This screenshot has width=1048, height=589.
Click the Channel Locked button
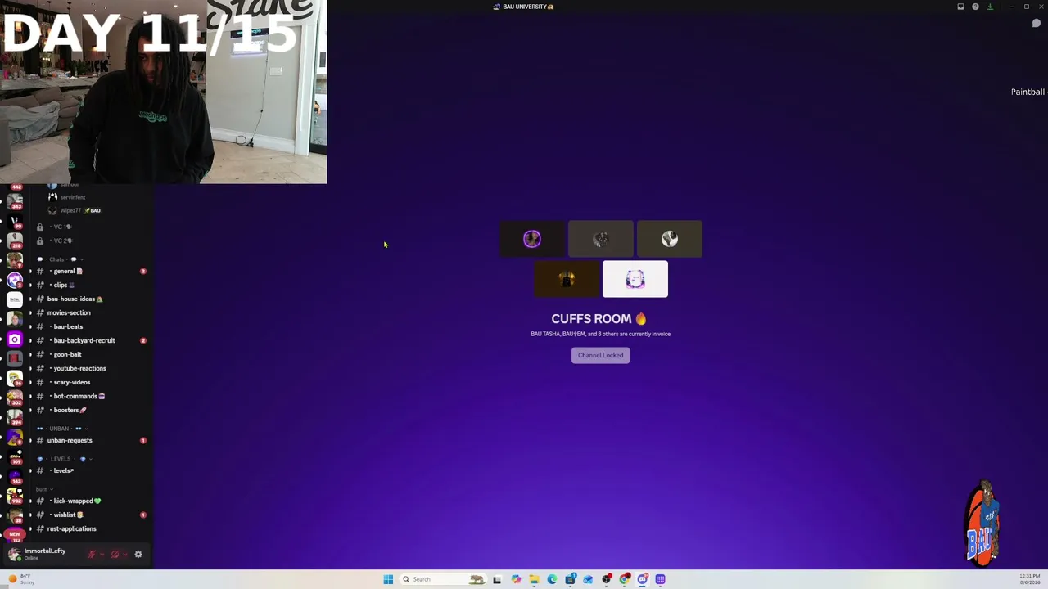[600, 355]
